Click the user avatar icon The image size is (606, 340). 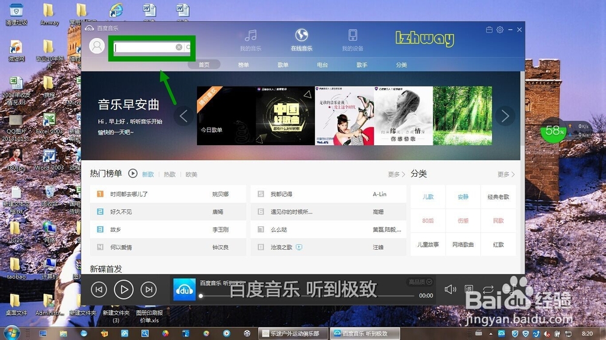coord(97,46)
